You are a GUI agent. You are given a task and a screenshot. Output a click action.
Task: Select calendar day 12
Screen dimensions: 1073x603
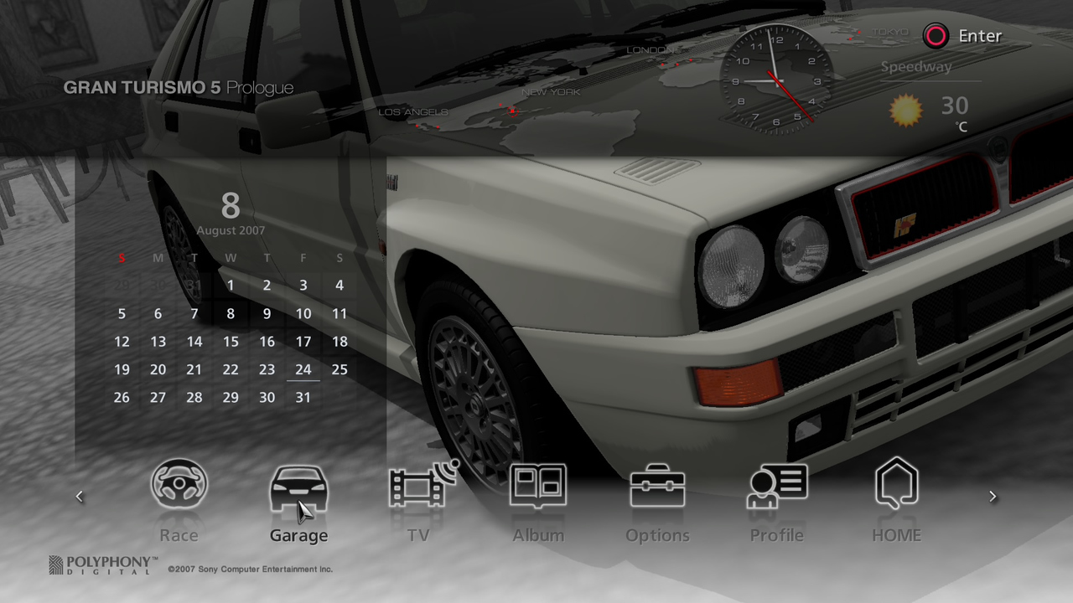pyautogui.click(x=122, y=342)
